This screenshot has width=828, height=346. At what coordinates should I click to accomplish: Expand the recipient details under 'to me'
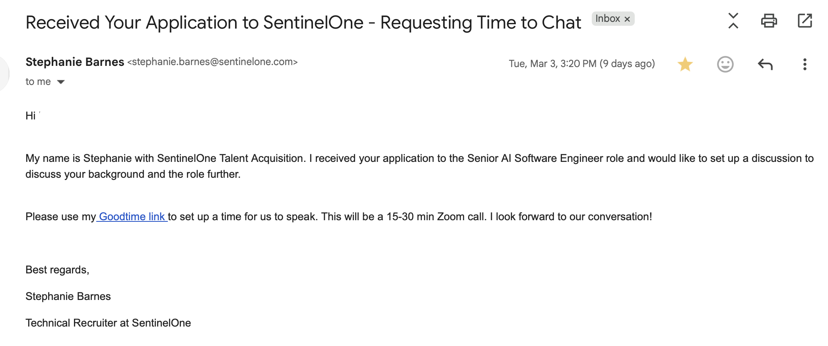pos(60,81)
